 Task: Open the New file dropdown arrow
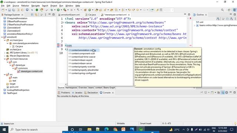pos(6,10)
